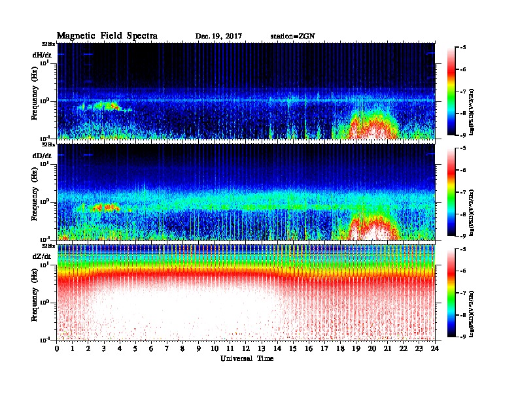Click the -6 tick on the dD/dt color bar
The width and height of the screenshot is (518, 400).
(463, 170)
